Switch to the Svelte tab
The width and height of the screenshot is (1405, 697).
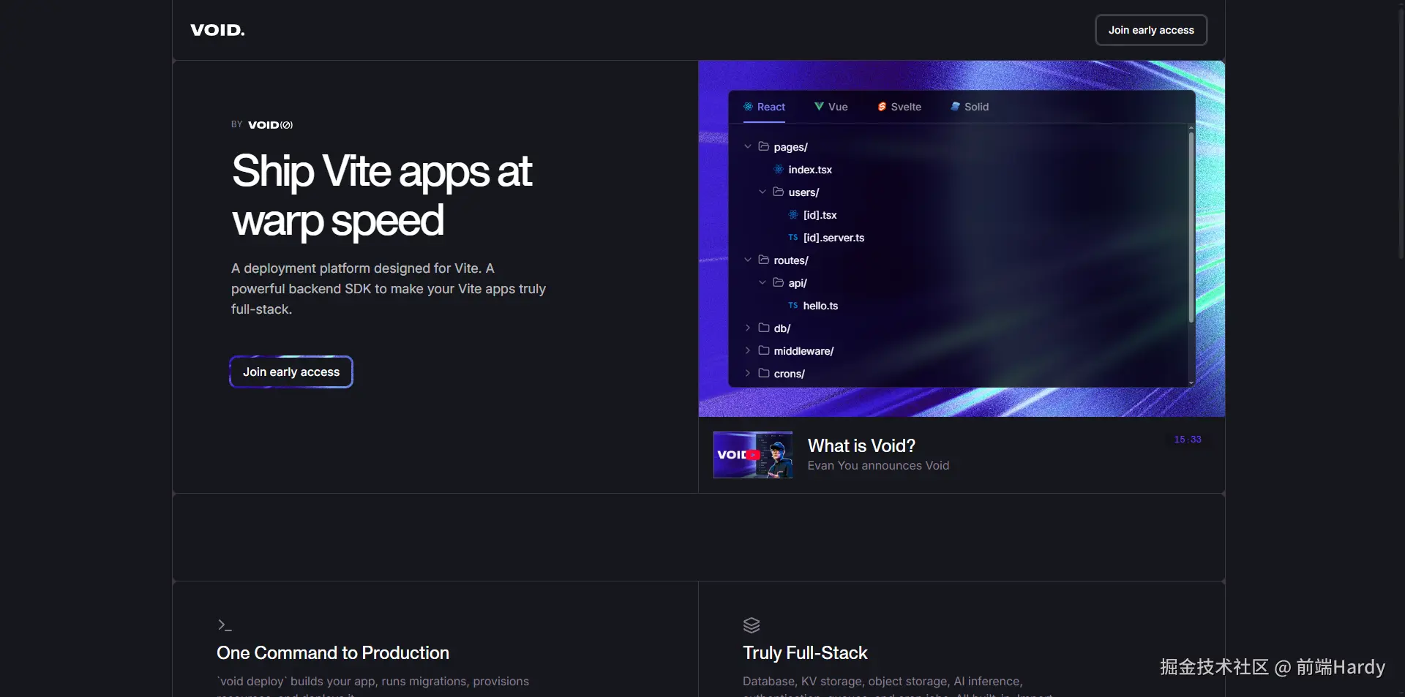(899, 107)
